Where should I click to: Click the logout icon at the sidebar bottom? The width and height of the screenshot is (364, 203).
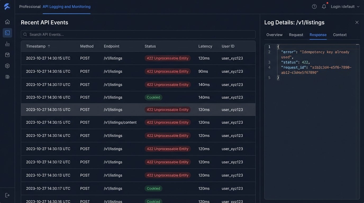coord(7,195)
